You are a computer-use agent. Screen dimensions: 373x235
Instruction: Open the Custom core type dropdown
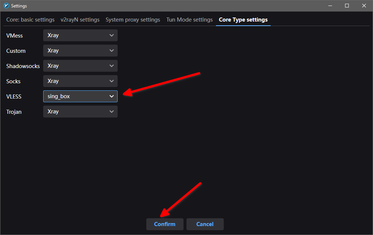80,51
